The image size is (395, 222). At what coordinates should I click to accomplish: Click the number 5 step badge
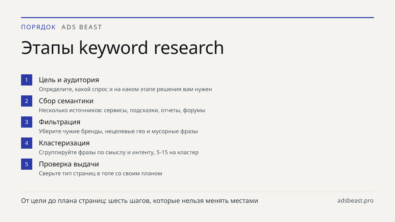tap(27, 164)
